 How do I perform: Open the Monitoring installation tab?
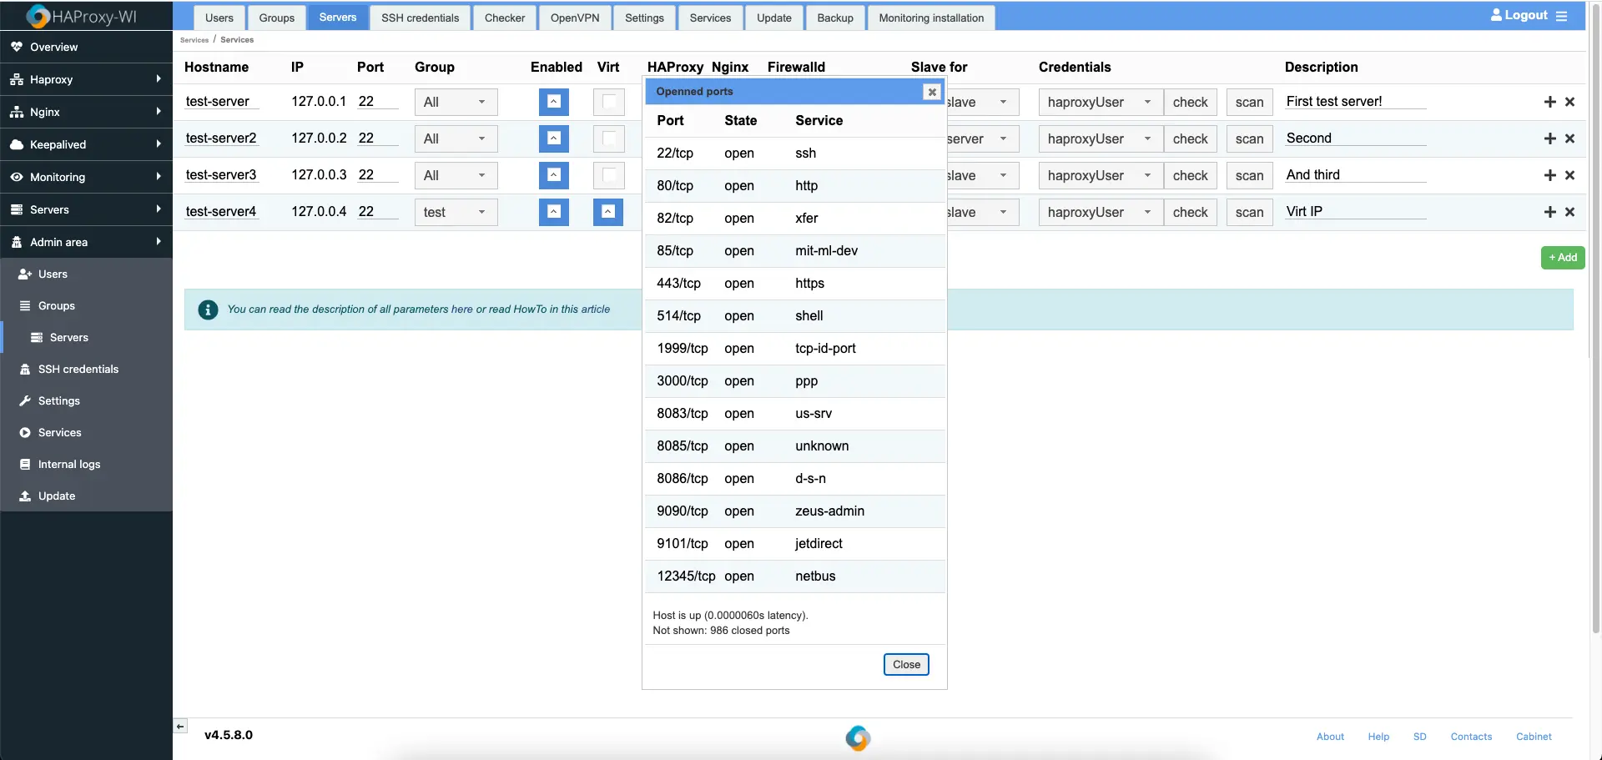click(x=930, y=18)
